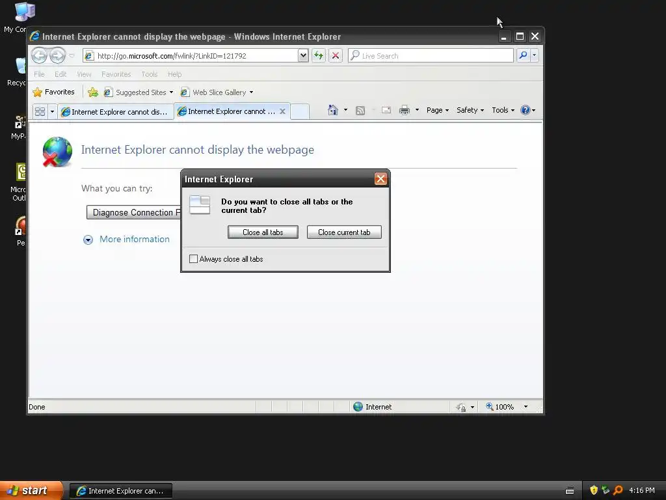Expand More information section arrow

88,240
